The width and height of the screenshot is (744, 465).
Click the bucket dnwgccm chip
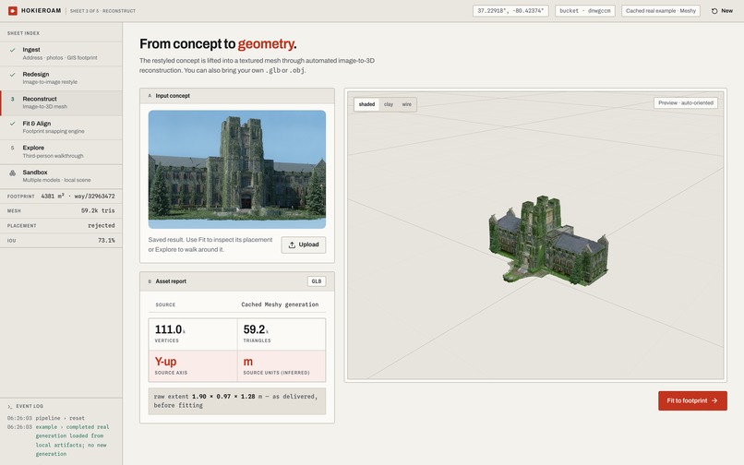pyautogui.click(x=585, y=11)
